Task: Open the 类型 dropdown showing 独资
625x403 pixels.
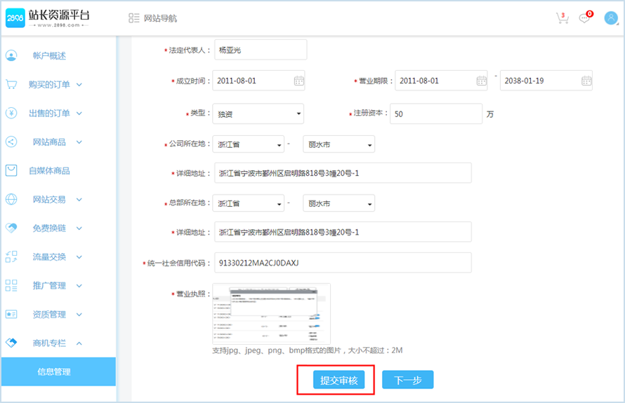Action: tap(258, 114)
